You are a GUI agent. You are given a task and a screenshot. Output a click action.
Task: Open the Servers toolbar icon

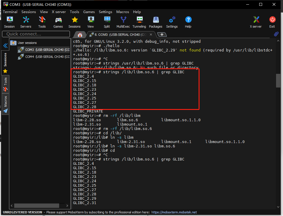26,22
